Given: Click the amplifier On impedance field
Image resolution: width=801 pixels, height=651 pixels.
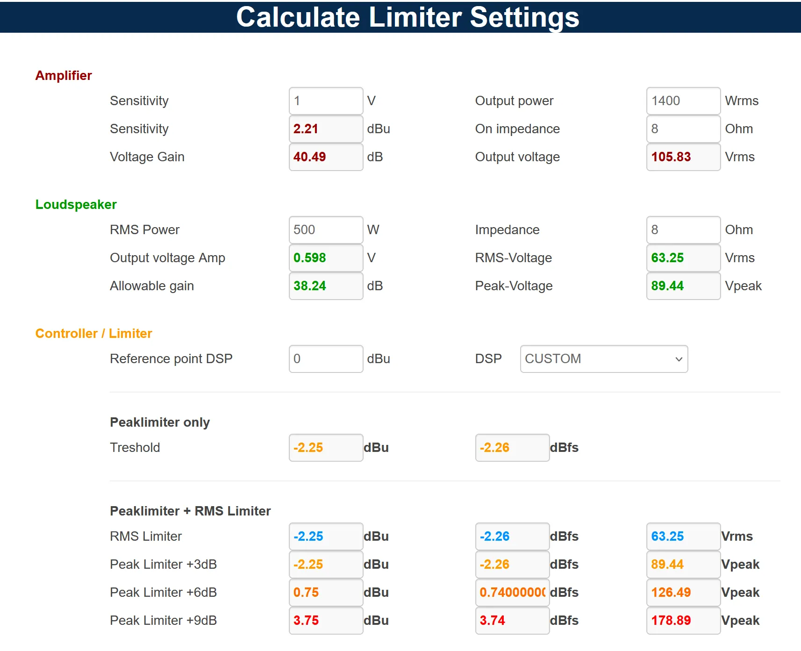Looking at the screenshot, I should (x=684, y=129).
